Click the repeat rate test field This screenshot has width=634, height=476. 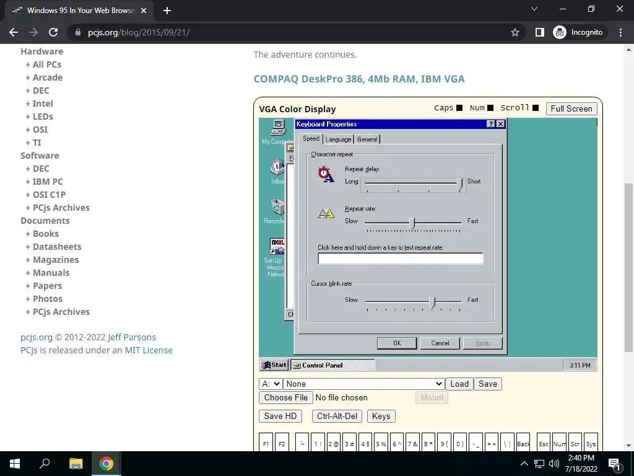[x=401, y=258]
